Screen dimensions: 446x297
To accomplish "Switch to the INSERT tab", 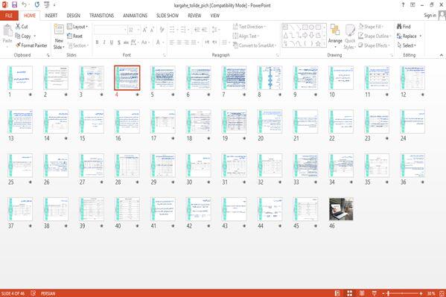I will (51, 16).
